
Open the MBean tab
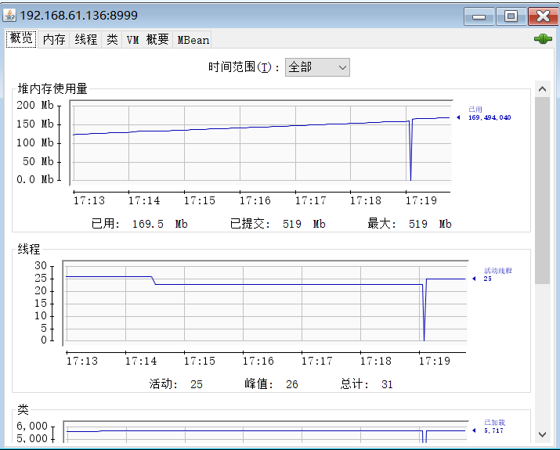(x=193, y=39)
